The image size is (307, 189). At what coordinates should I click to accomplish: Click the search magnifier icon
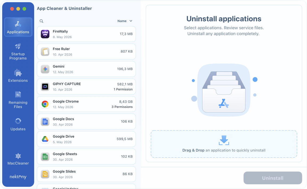coord(41,21)
